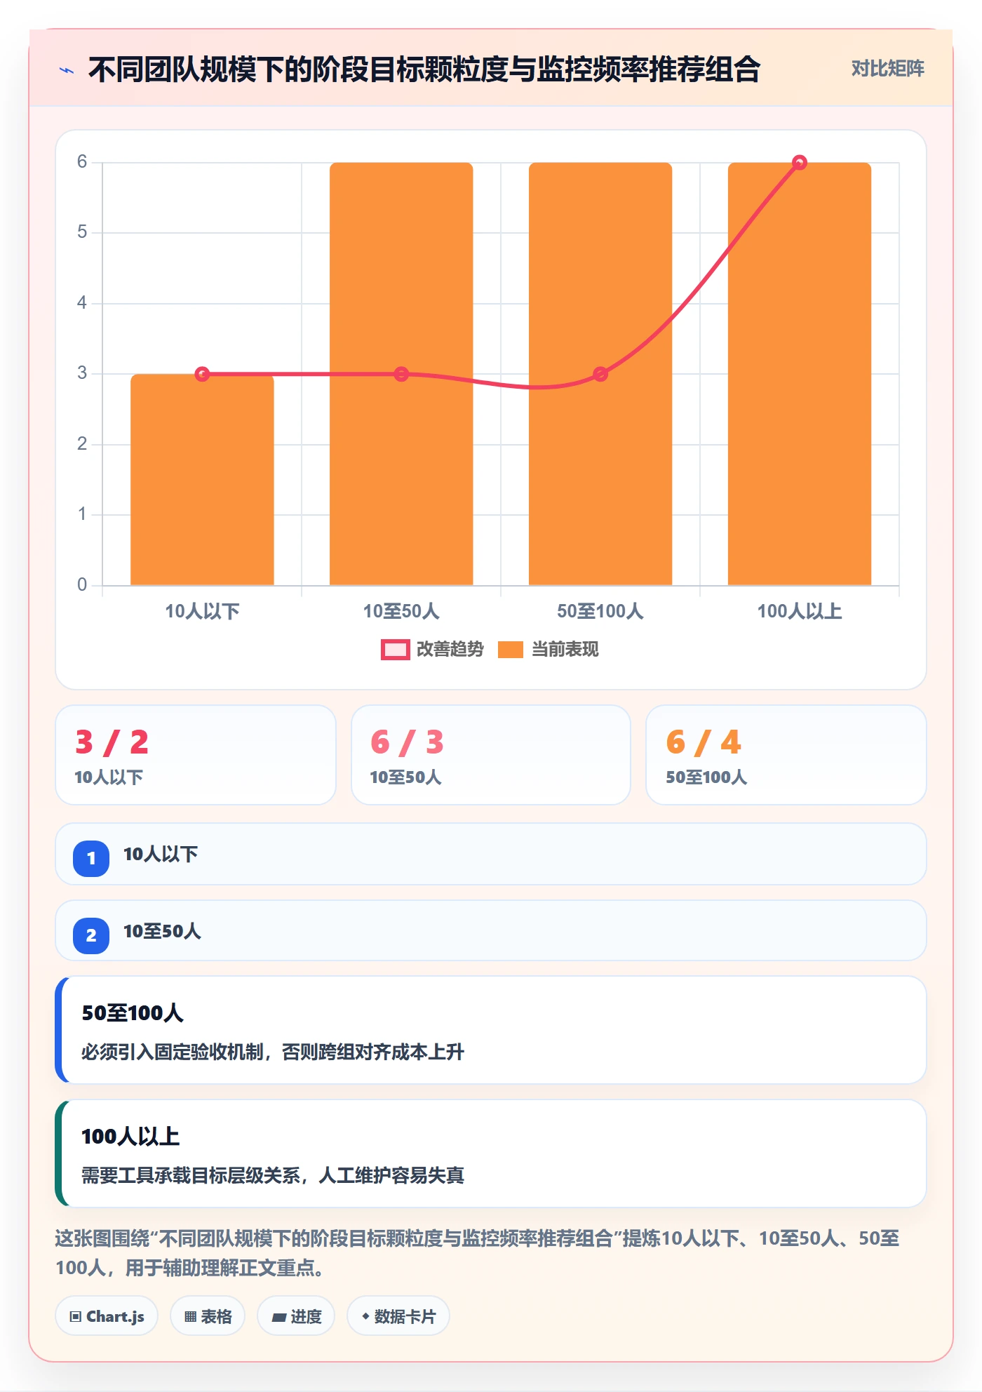
Task: Click the blue number 1 badge
Action: point(91,858)
